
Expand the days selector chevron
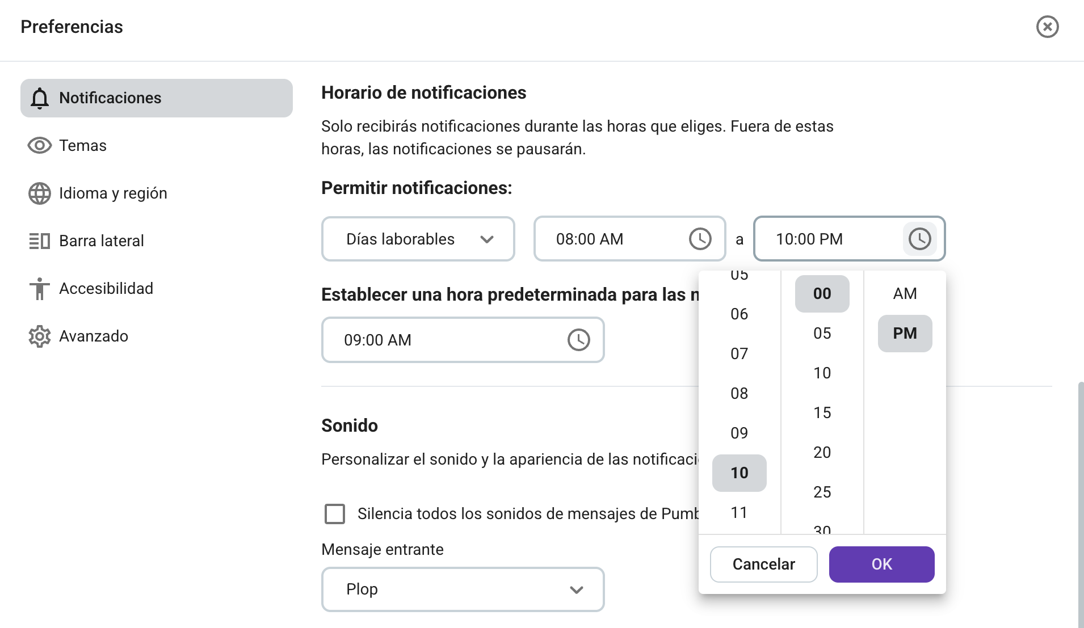coord(488,239)
